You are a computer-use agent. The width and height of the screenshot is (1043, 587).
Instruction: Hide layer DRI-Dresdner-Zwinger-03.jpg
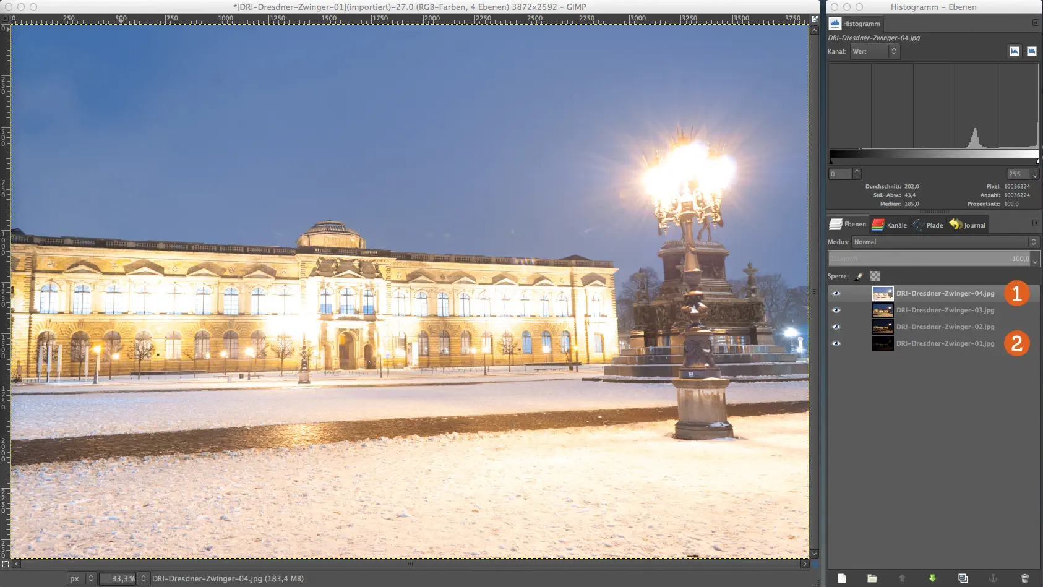[x=836, y=309]
